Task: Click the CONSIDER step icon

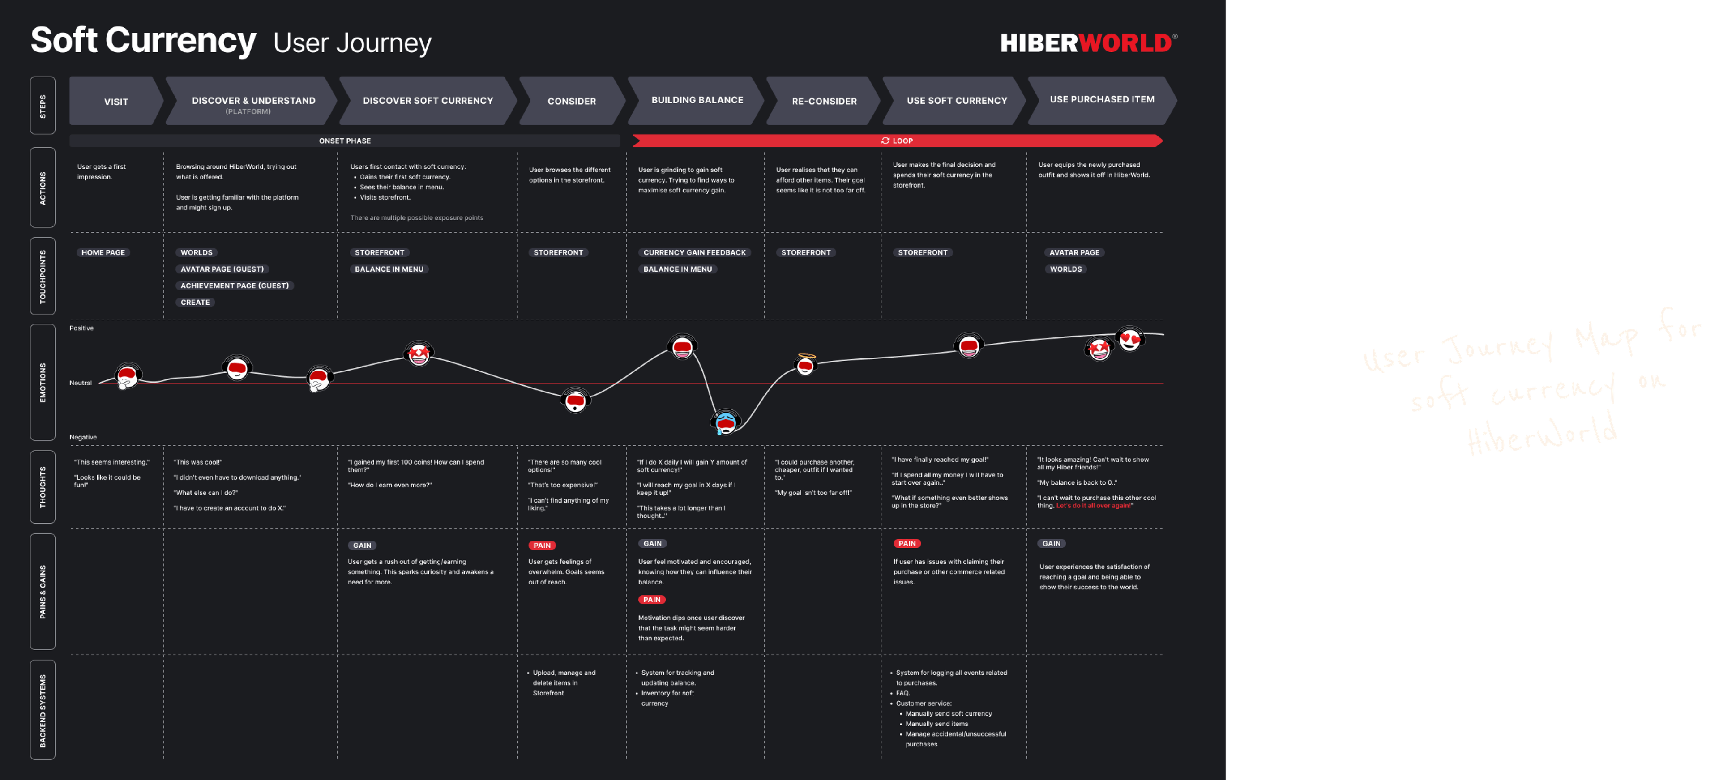Action: click(571, 101)
